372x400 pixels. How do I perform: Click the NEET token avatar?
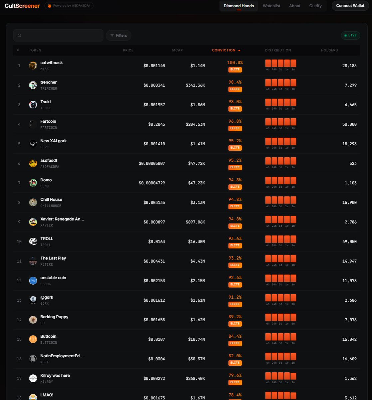[x=33, y=359]
